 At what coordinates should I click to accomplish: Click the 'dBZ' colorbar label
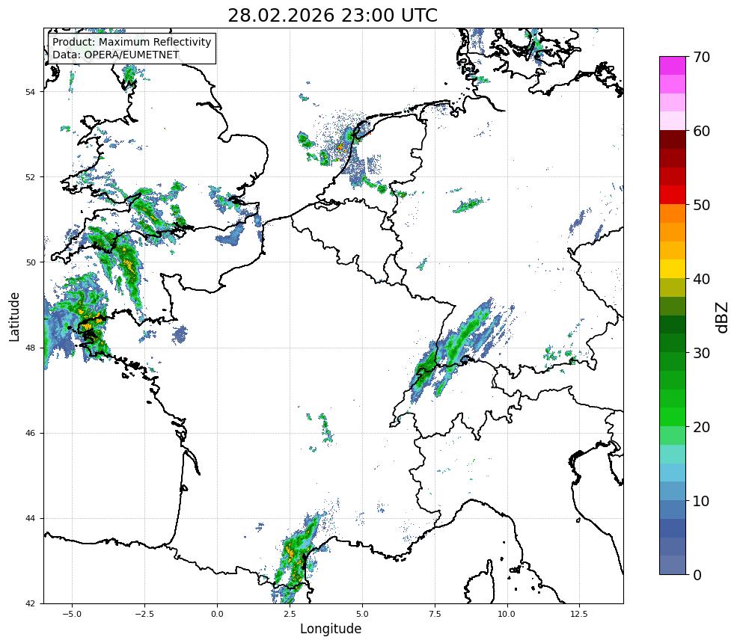(x=722, y=318)
